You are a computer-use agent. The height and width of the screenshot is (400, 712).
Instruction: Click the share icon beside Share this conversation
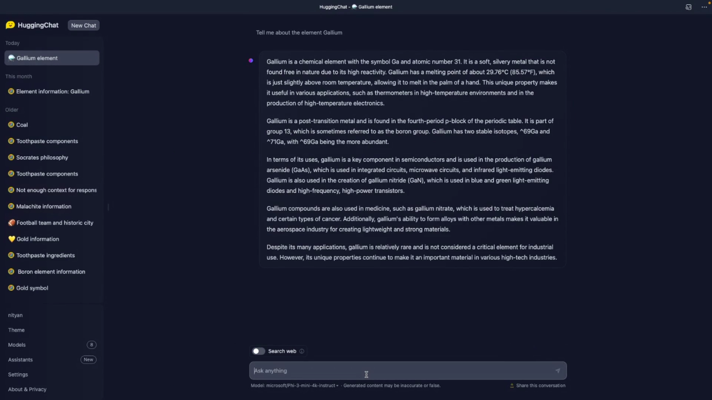tap(512, 386)
